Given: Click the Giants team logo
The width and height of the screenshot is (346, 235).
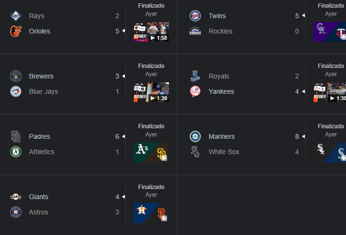Looking at the screenshot, I should pyautogui.click(x=16, y=197).
